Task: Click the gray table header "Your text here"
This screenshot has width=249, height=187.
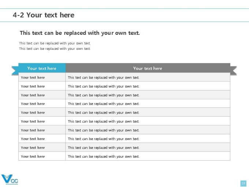Action: click(x=148, y=68)
